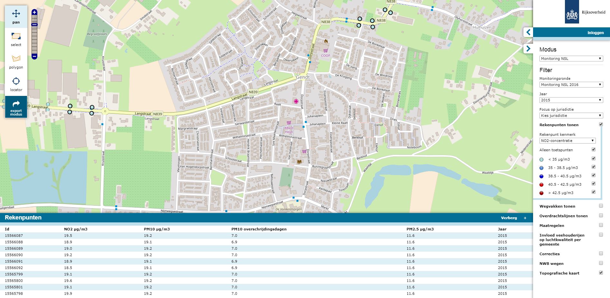Enable NWB wegen checkbox

pos(601,263)
